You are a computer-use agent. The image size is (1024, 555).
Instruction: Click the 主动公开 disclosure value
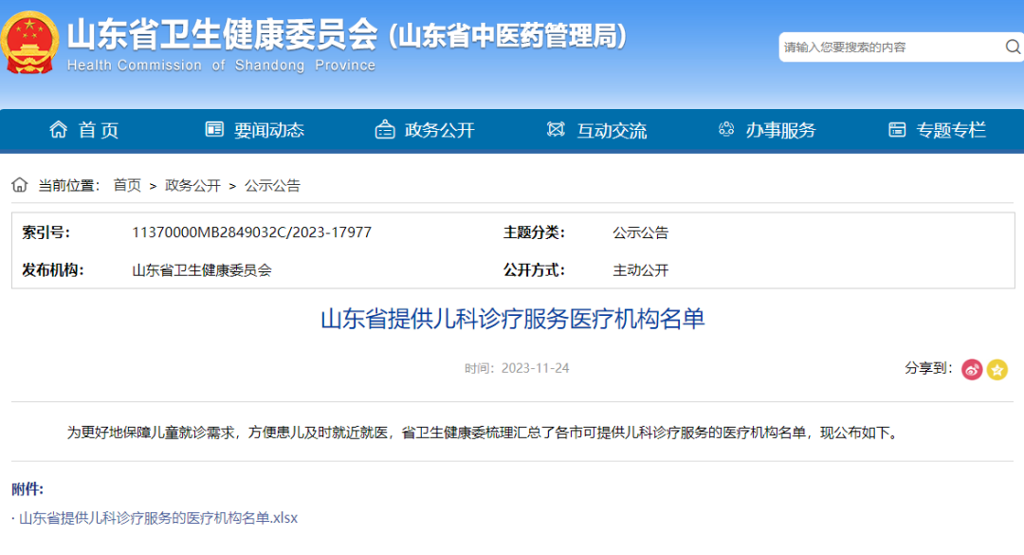coord(641,270)
